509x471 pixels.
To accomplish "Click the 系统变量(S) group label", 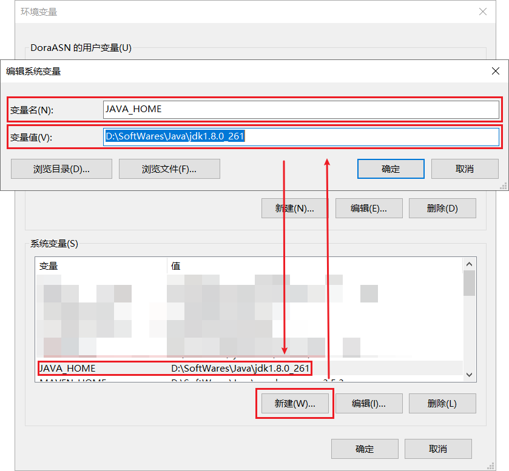I will [x=54, y=243].
